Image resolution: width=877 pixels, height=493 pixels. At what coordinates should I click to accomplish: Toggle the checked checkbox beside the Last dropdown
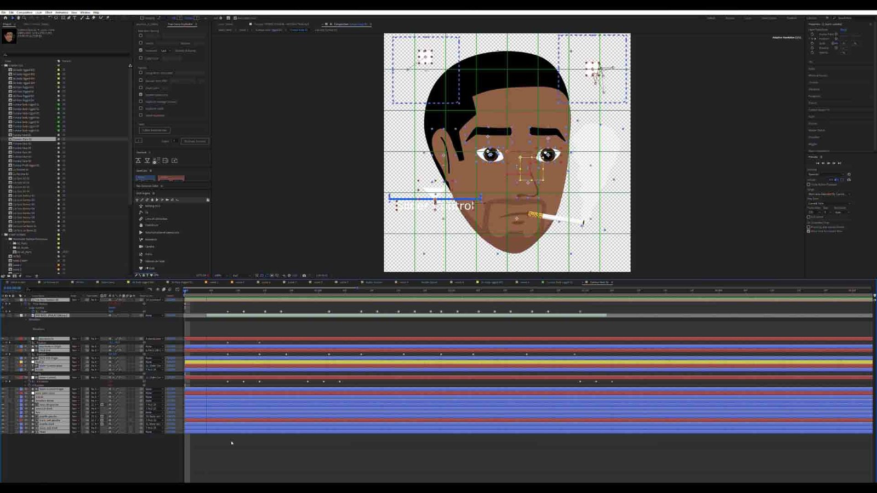(x=141, y=50)
